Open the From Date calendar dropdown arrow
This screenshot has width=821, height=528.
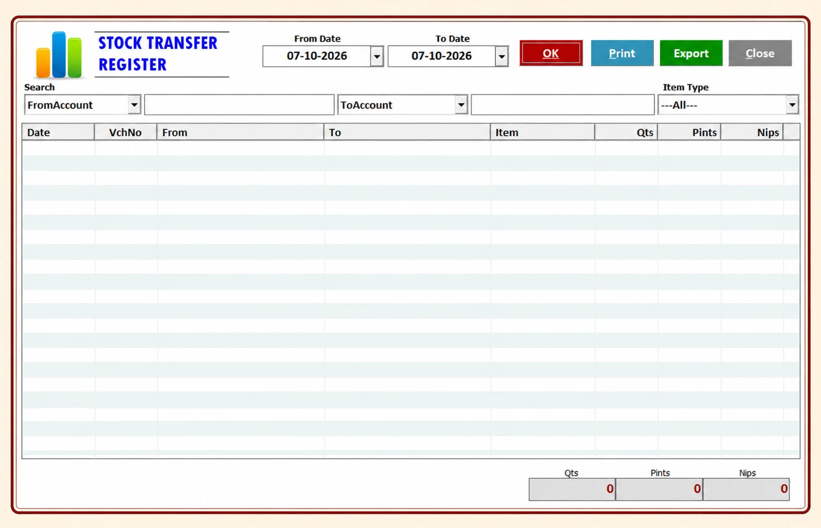377,56
